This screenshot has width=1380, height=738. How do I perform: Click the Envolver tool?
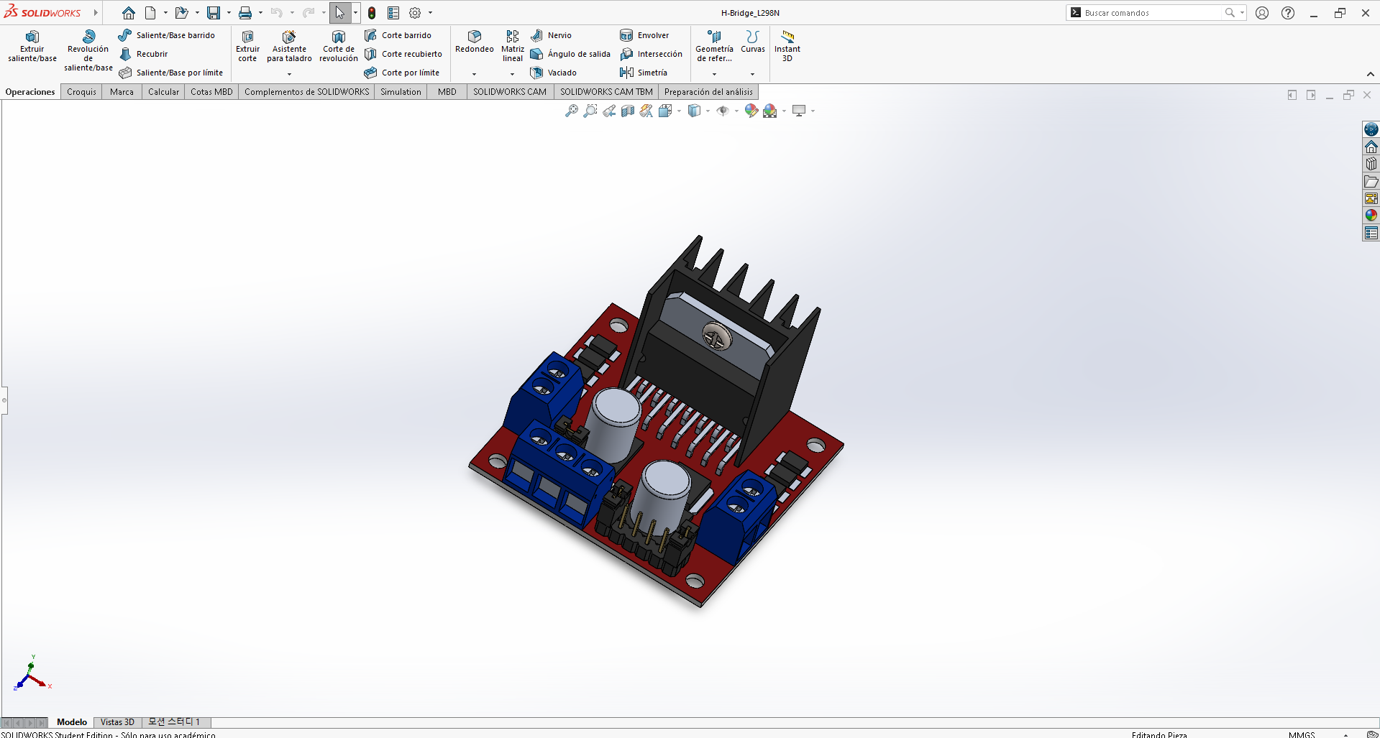click(x=644, y=35)
